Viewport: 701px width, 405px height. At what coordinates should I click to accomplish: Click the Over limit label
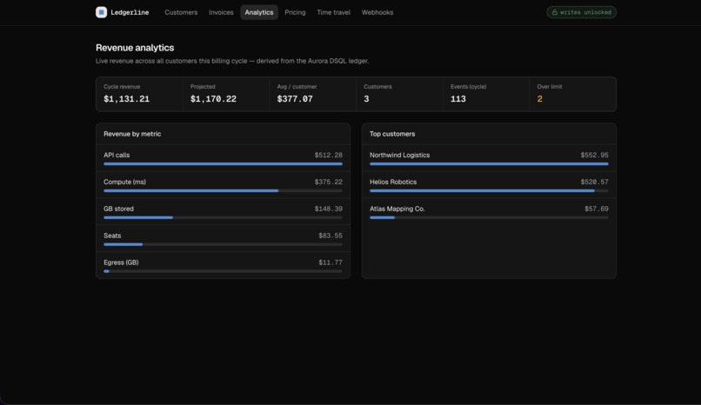tap(550, 87)
